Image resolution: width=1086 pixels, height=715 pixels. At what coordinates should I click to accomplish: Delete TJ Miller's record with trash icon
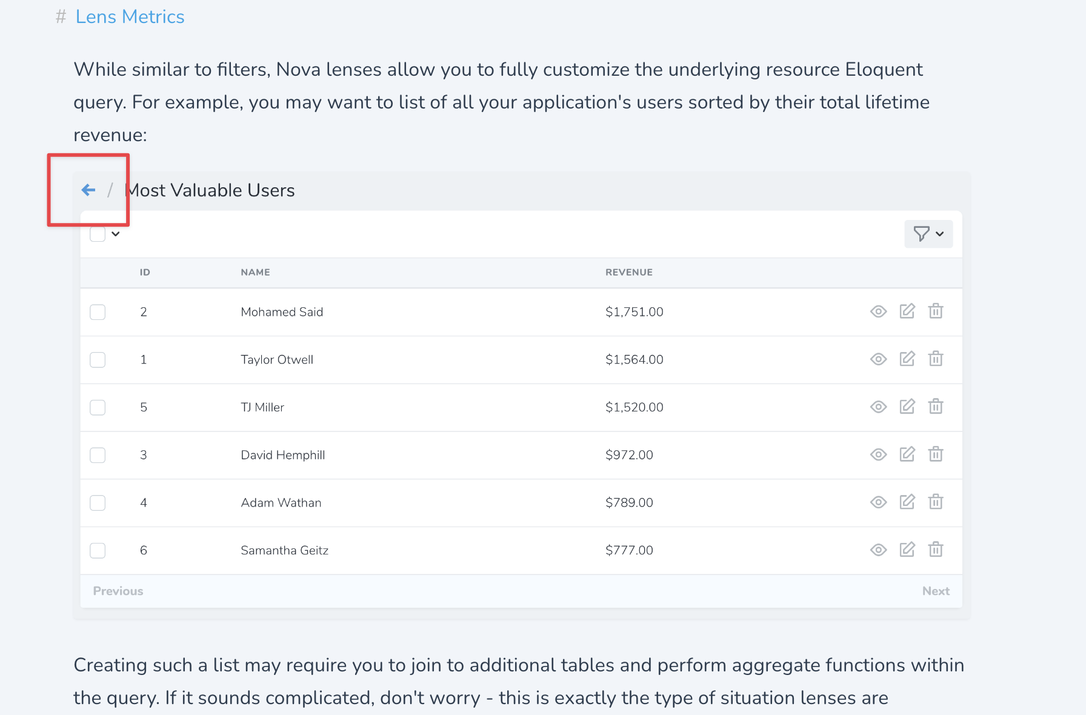click(x=936, y=407)
